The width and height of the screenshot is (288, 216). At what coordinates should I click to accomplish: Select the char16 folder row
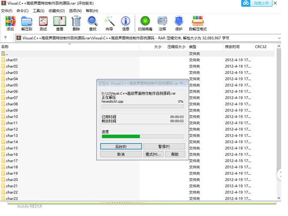(138, 154)
